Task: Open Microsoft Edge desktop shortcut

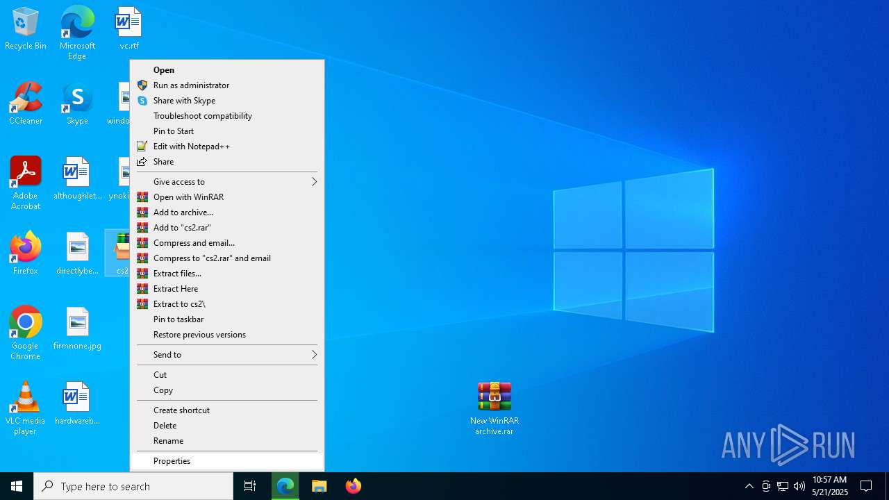Action: [77, 33]
